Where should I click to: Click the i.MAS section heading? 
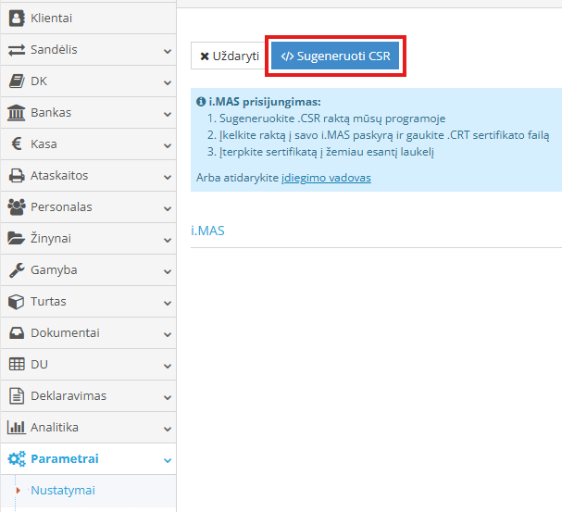pyautogui.click(x=208, y=231)
